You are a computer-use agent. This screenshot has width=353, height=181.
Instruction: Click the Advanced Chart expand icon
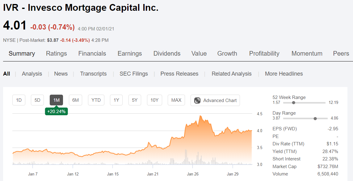click(x=197, y=100)
